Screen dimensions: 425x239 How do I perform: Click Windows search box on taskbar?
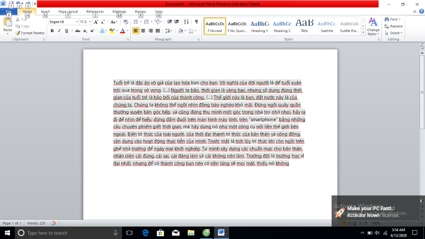pyautogui.click(x=68, y=233)
